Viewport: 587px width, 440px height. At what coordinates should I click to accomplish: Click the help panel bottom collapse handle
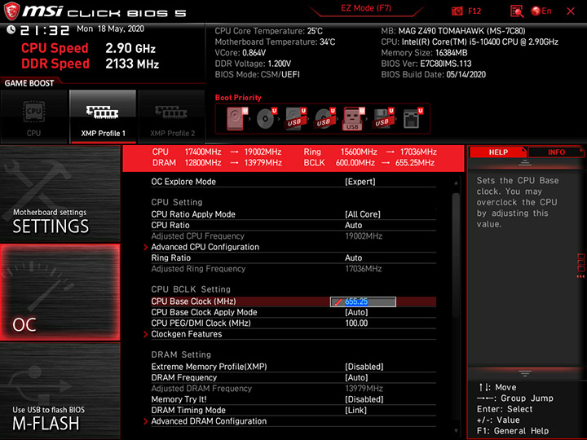point(525,373)
